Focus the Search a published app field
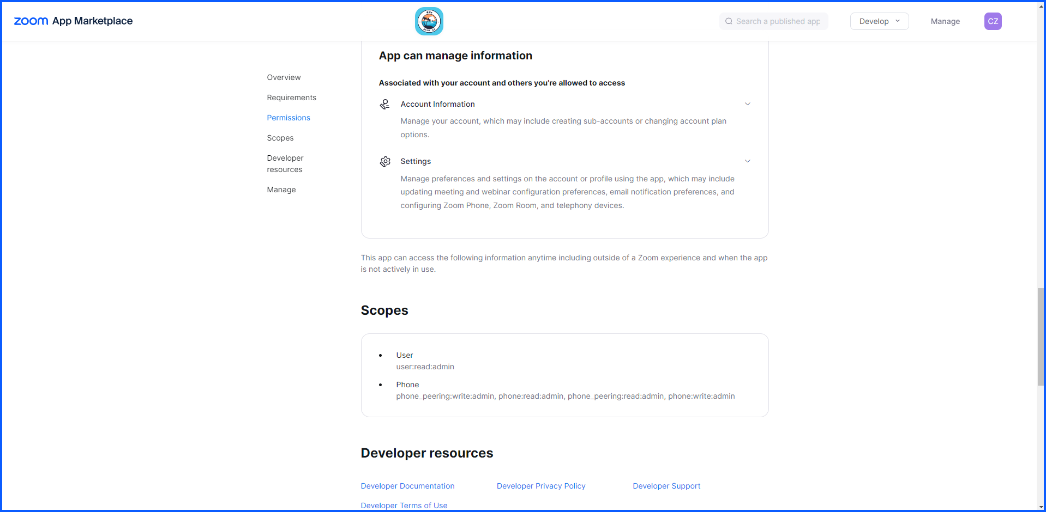 [x=773, y=21]
